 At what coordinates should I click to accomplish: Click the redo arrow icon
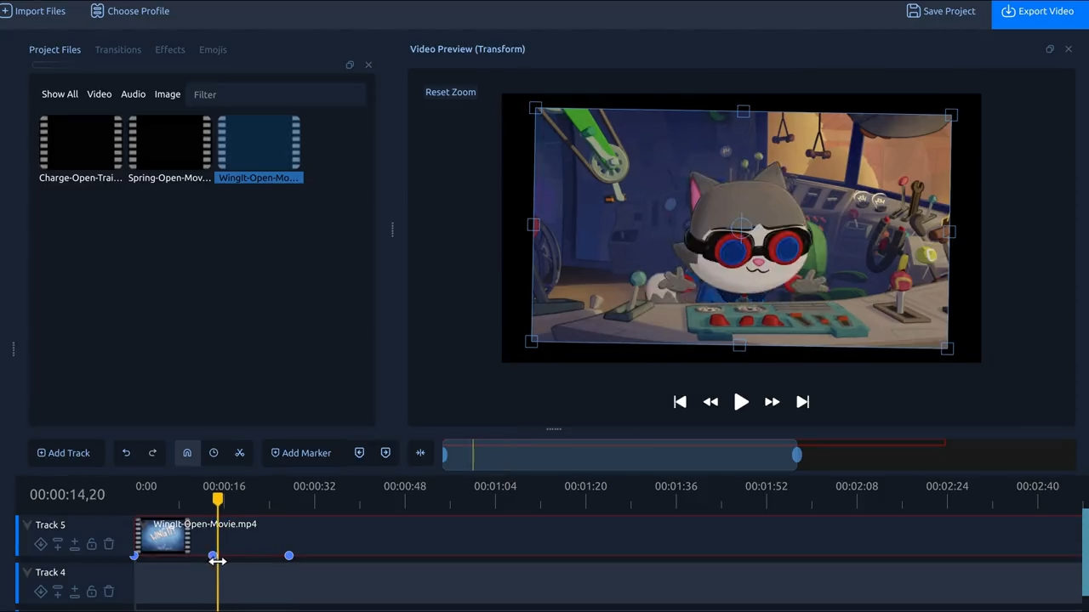[152, 452]
